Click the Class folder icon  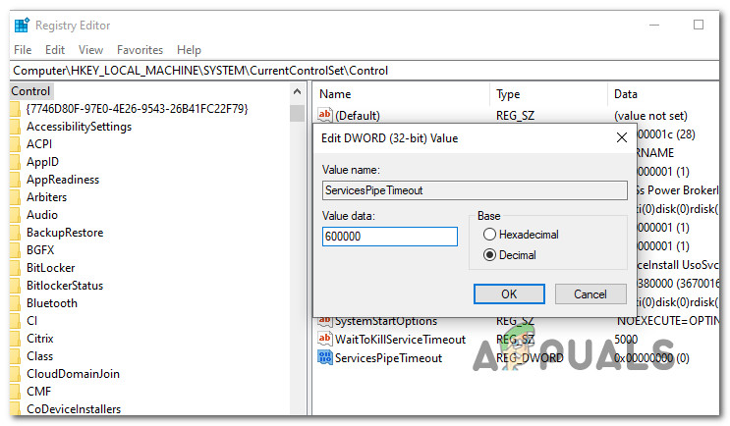coord(15,356)
